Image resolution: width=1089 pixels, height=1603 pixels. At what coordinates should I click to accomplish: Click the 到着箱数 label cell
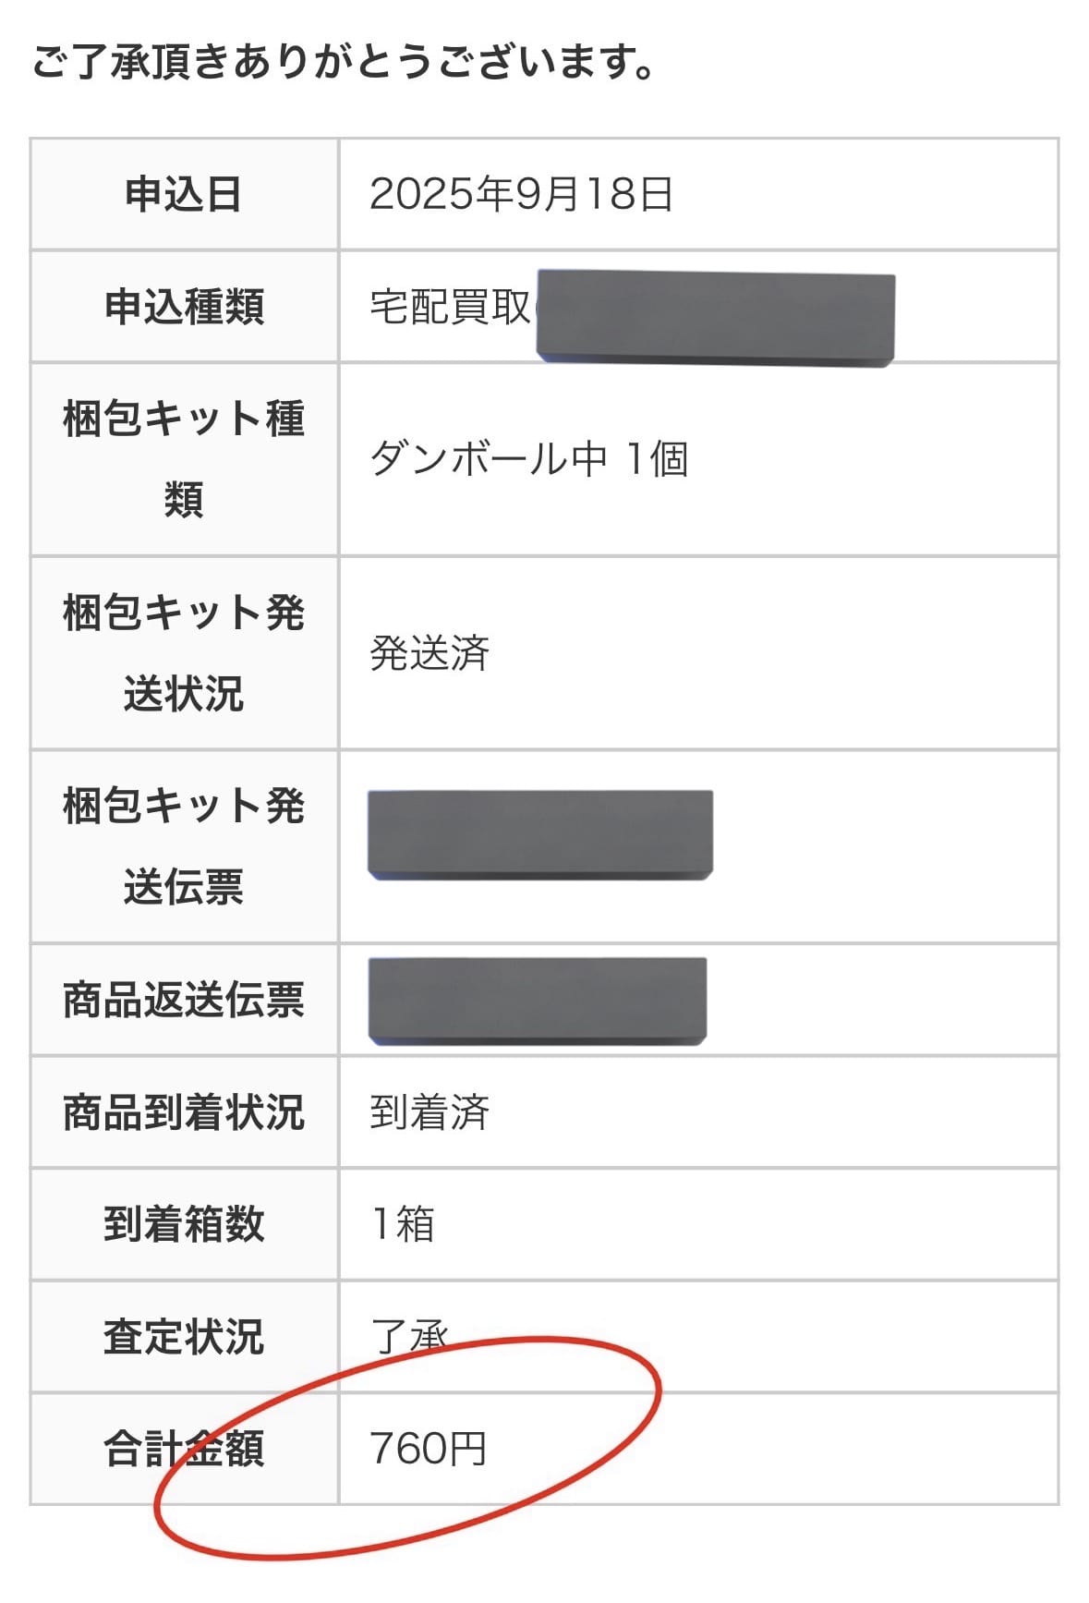point(184,1224)
